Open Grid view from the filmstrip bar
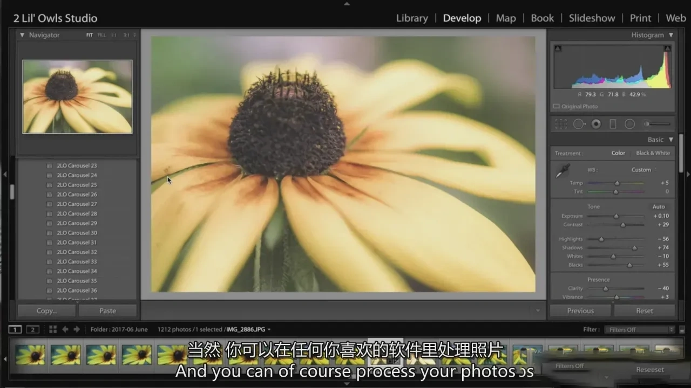 point(52,329)
